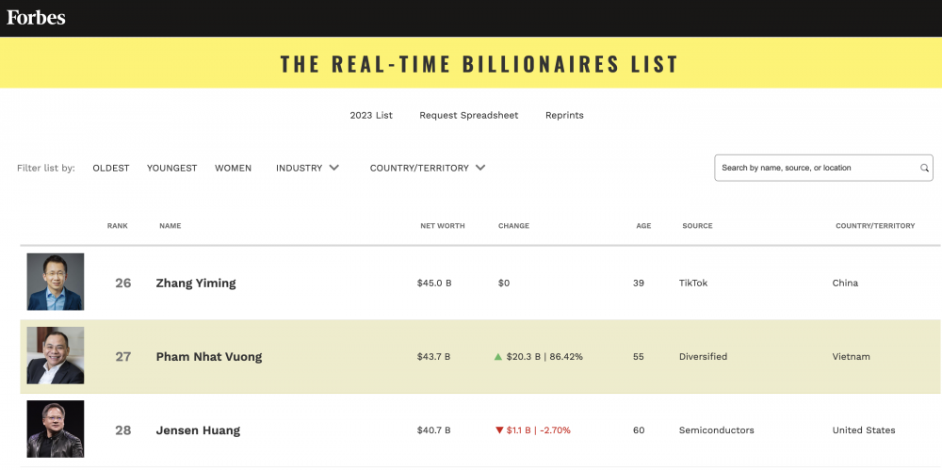Expand the Industry filter dropdown
Image resolution: width=942 pixels, height=470 pixels.
(308, 169)
